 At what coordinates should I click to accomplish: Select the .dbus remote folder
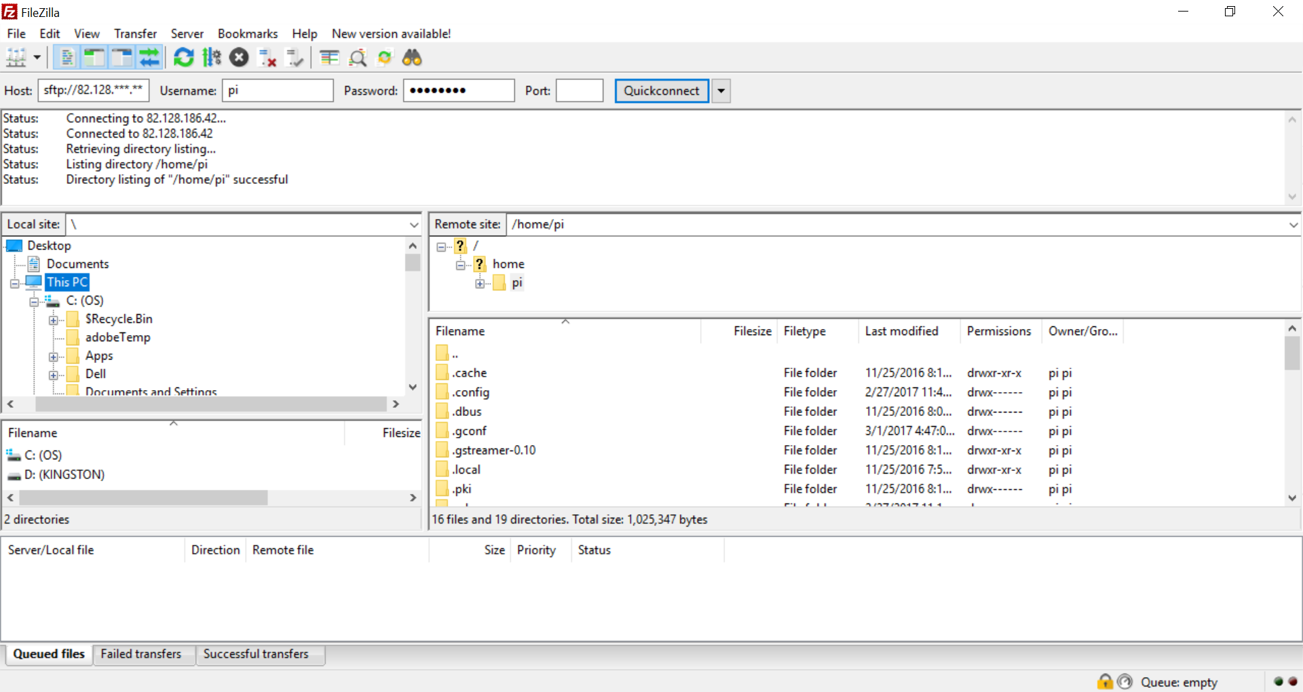pos(467,412)
